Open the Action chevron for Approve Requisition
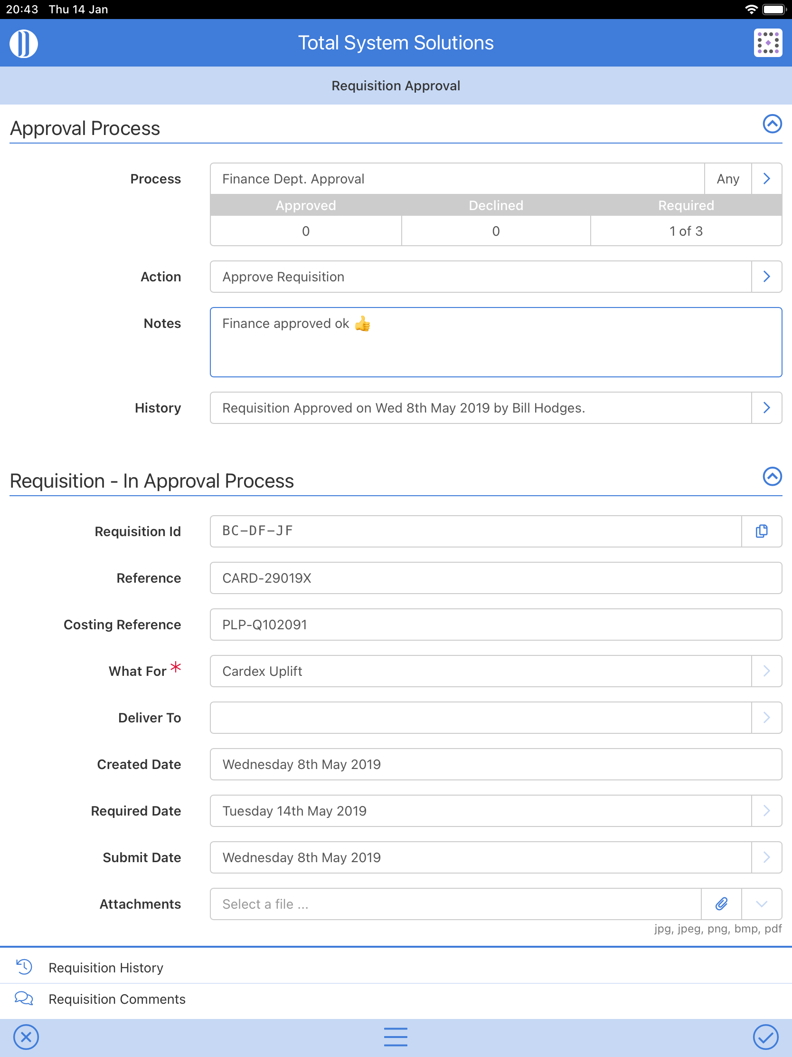 (766, 276)
